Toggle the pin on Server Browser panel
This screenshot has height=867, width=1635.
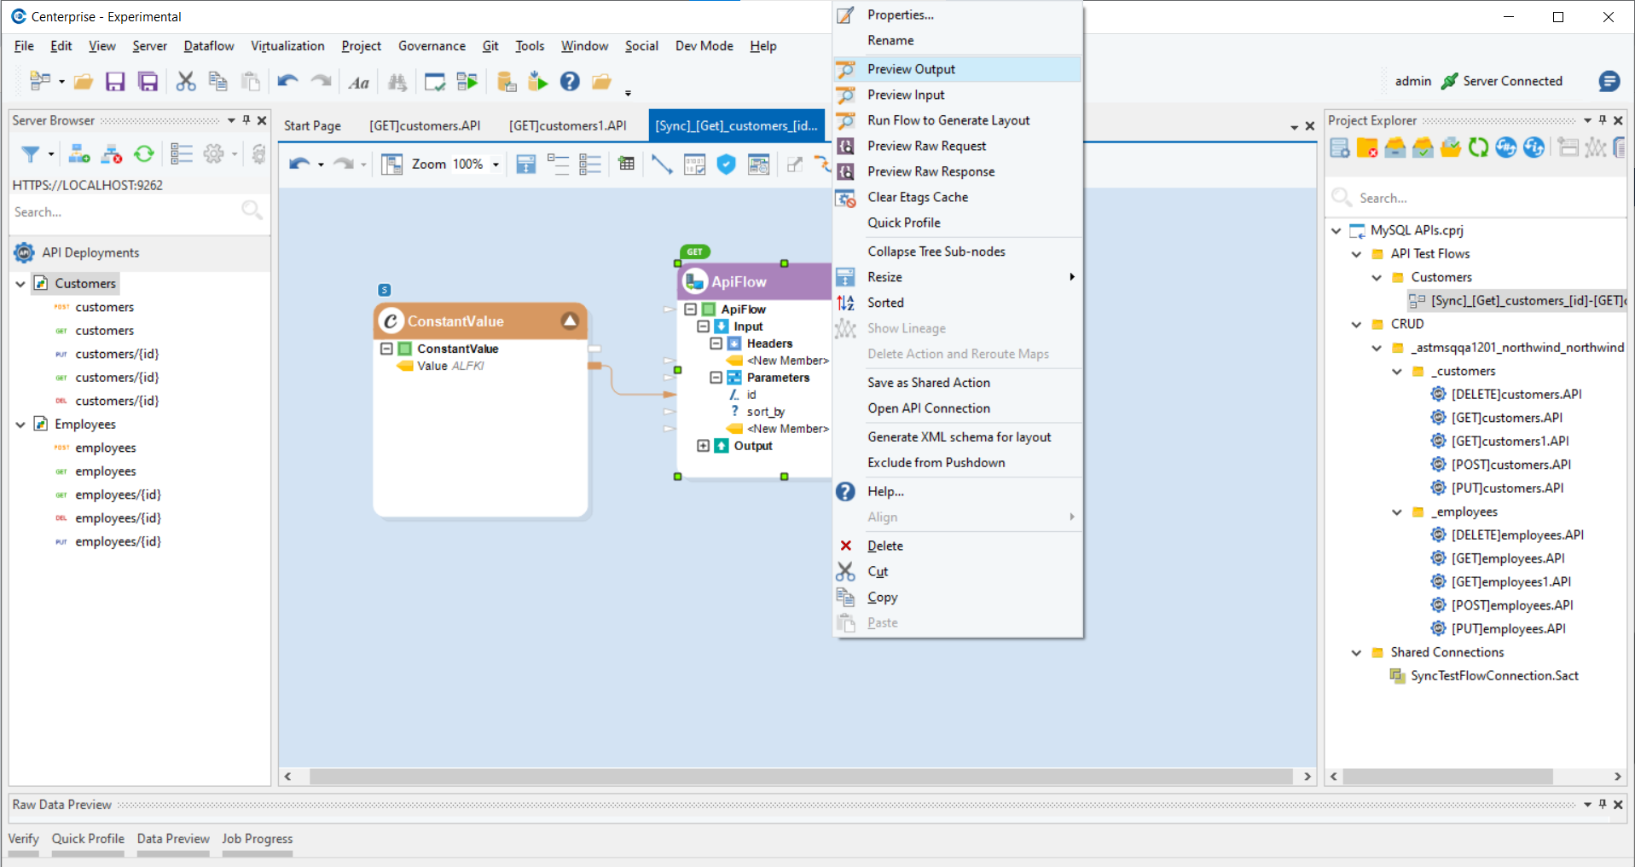pos(246,120)
